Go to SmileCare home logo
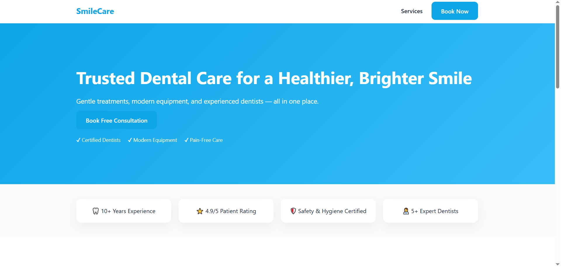 click(95, 11)
